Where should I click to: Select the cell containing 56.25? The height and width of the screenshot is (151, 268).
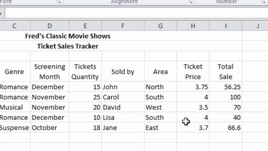[226, 87]
